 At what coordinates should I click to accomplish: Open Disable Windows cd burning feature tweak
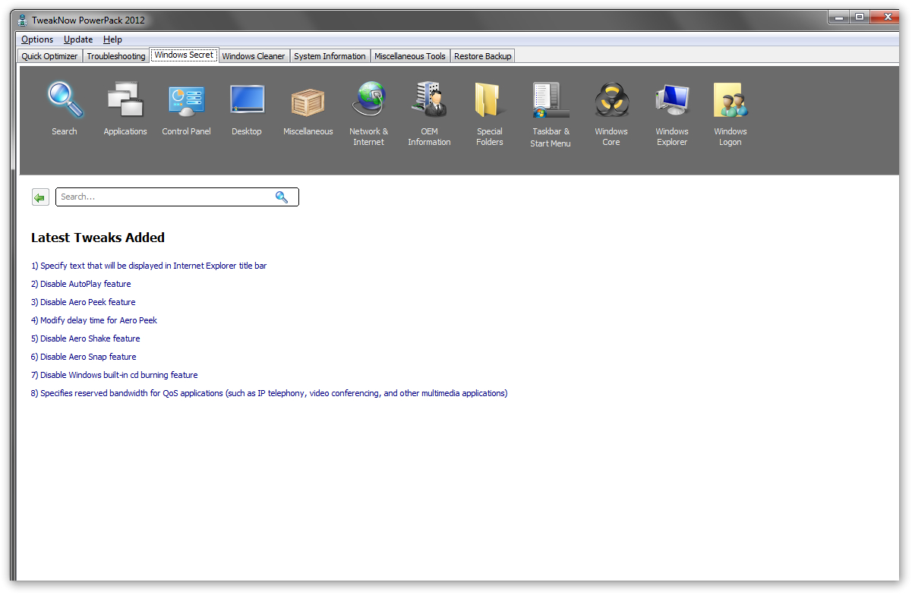pos(115,375)
